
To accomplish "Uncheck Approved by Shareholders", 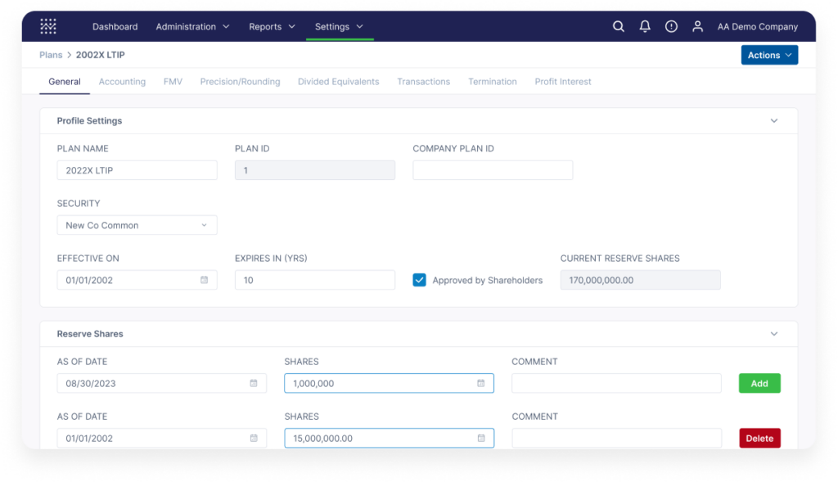I will click(419, 279).
